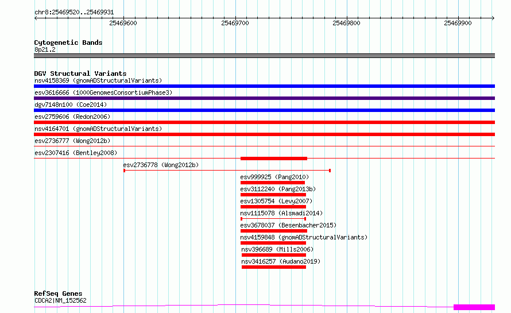Viewport: 511px width, 313px height.
Task: Select the red esv1305754 variant bar
Action: coord(273,207)
